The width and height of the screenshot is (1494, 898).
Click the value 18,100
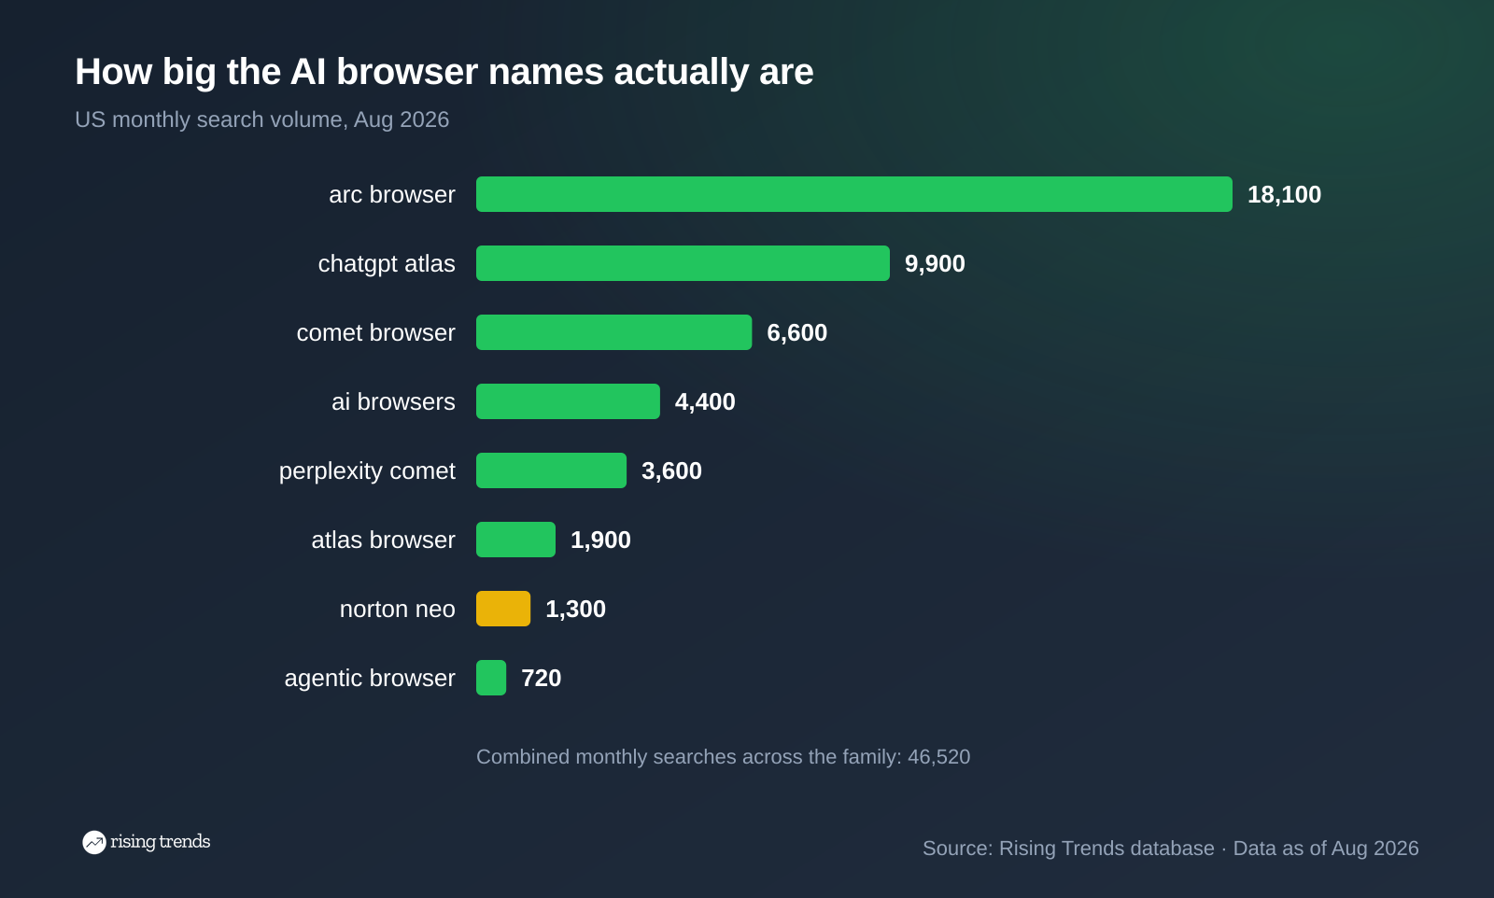[x=1285, y=194]
